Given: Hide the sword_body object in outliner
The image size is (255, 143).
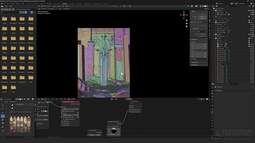Looking at the screenshot, I should tap(251, 32).
